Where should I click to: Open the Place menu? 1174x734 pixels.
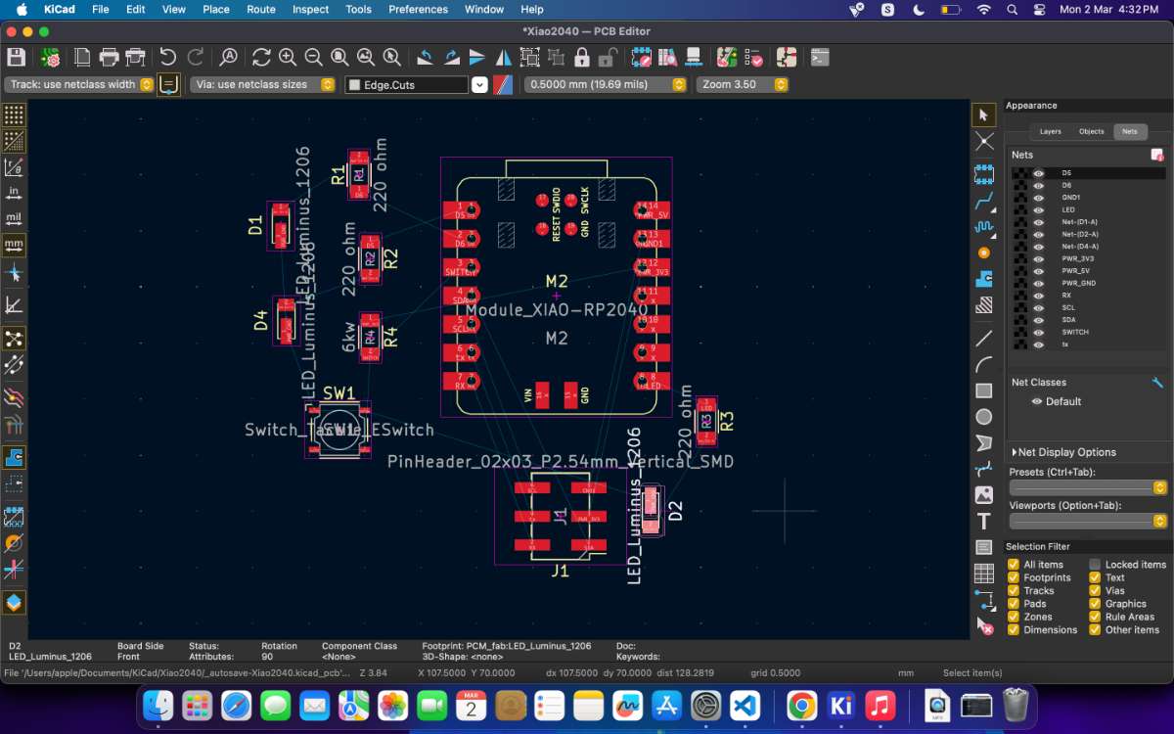pos(215,9)
